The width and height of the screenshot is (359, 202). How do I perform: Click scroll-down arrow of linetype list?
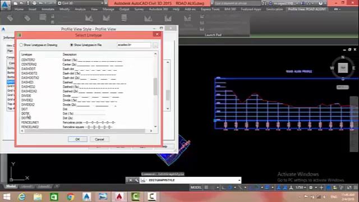point(155,126)
